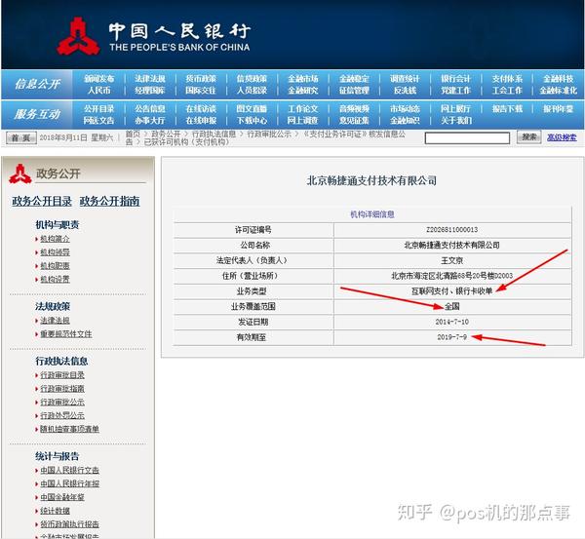Open the 行政审批指南 sidebar link
The image size is (585, 539).
point(62,389)
